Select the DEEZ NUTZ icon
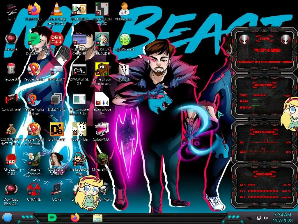 point(57,102)
